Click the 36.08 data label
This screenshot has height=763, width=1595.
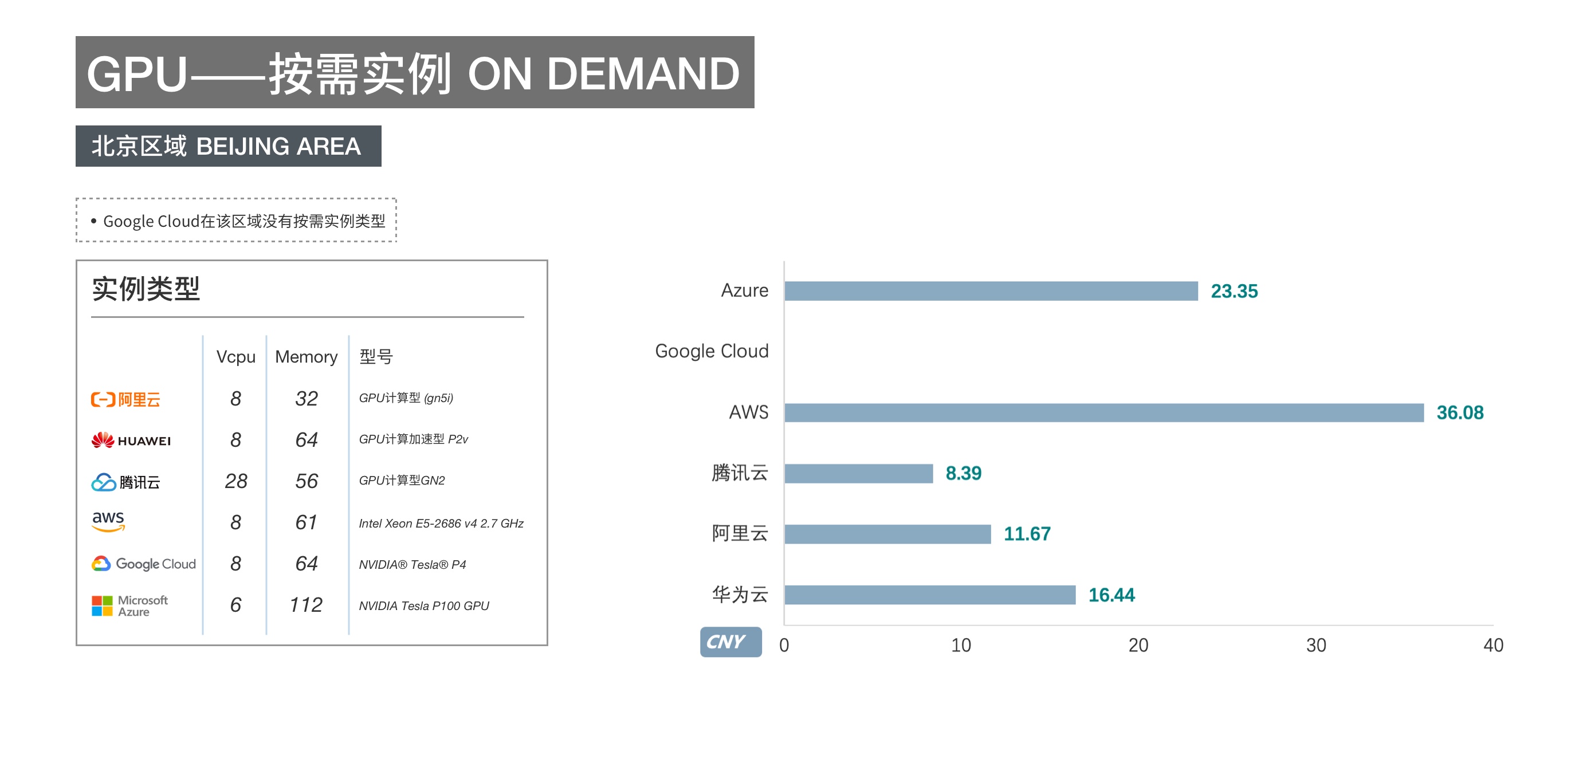[x=1459, y=412]
